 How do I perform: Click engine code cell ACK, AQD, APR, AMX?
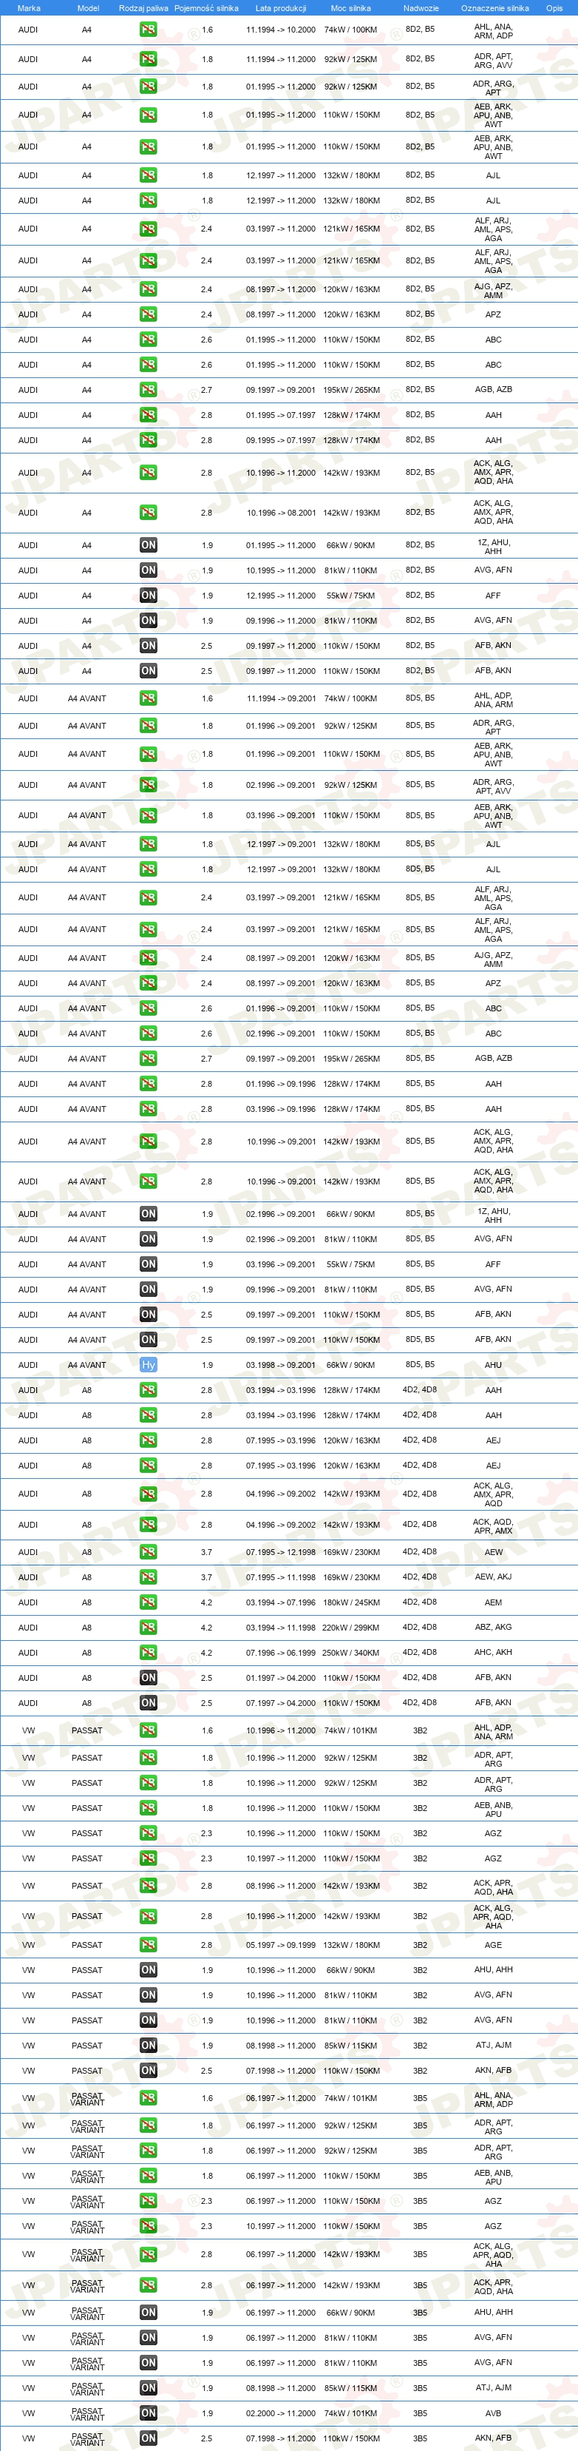click(x=494, y=1525)
